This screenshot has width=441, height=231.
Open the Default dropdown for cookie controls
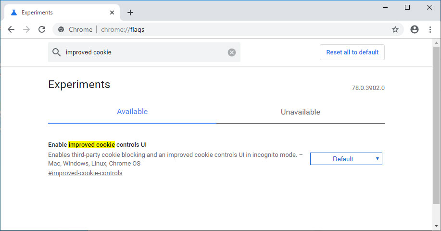point(346,159)
